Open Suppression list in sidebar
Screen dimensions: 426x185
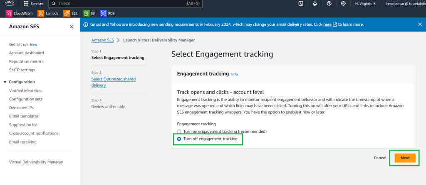[x=23, y=125]
